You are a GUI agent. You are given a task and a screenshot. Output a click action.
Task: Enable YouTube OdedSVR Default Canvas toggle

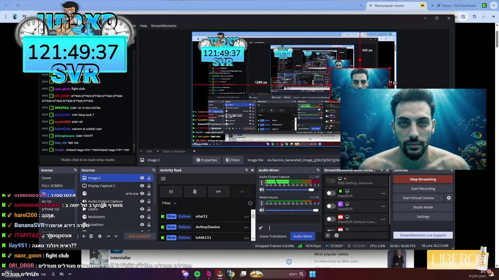(x=331, y=219)
